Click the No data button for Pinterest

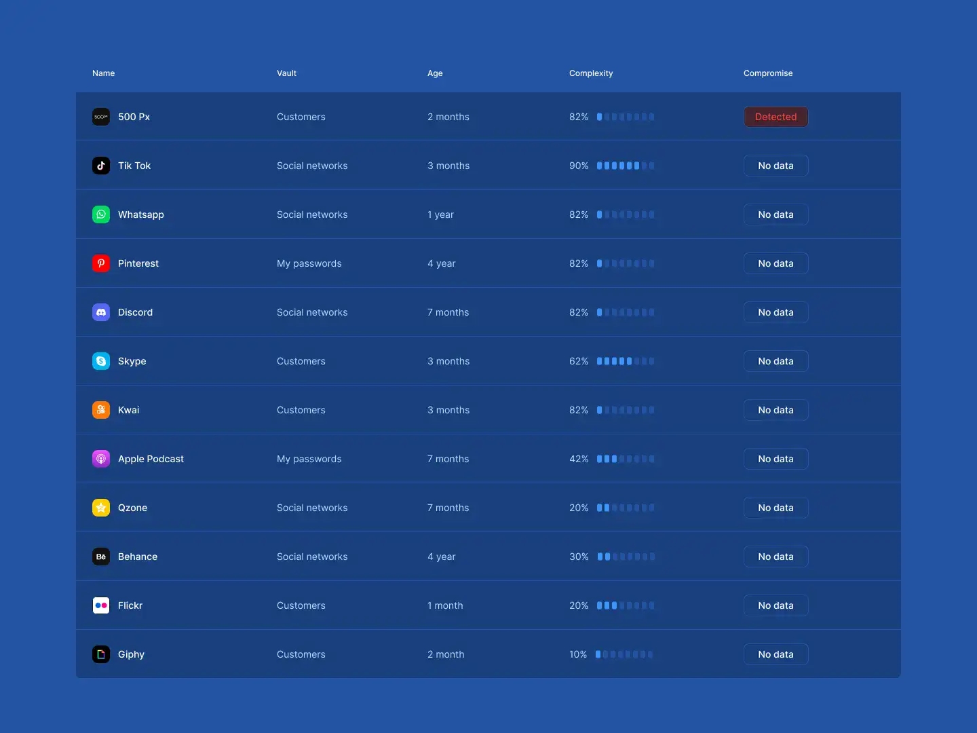tap(775, 263)
